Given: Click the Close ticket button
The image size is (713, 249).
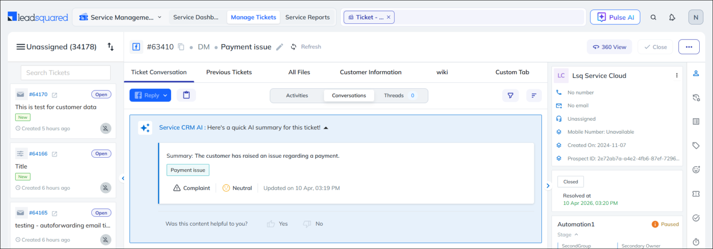Looking at the screenshot, I should tap(655, 47).
